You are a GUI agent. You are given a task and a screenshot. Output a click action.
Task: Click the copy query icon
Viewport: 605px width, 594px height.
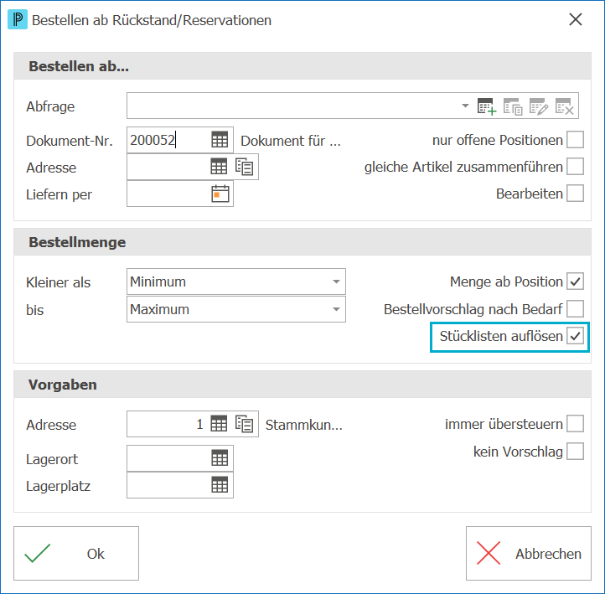513,106
